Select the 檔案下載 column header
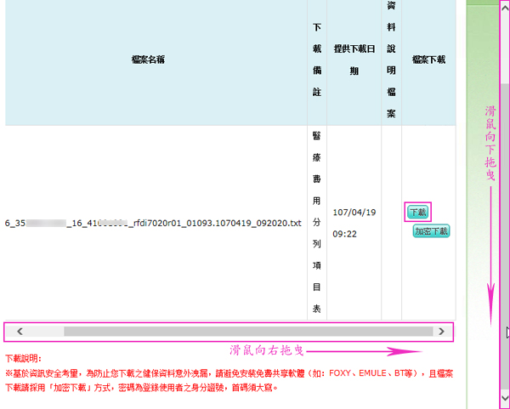Screen dimensions: 510x409 [x=428, y=60]
